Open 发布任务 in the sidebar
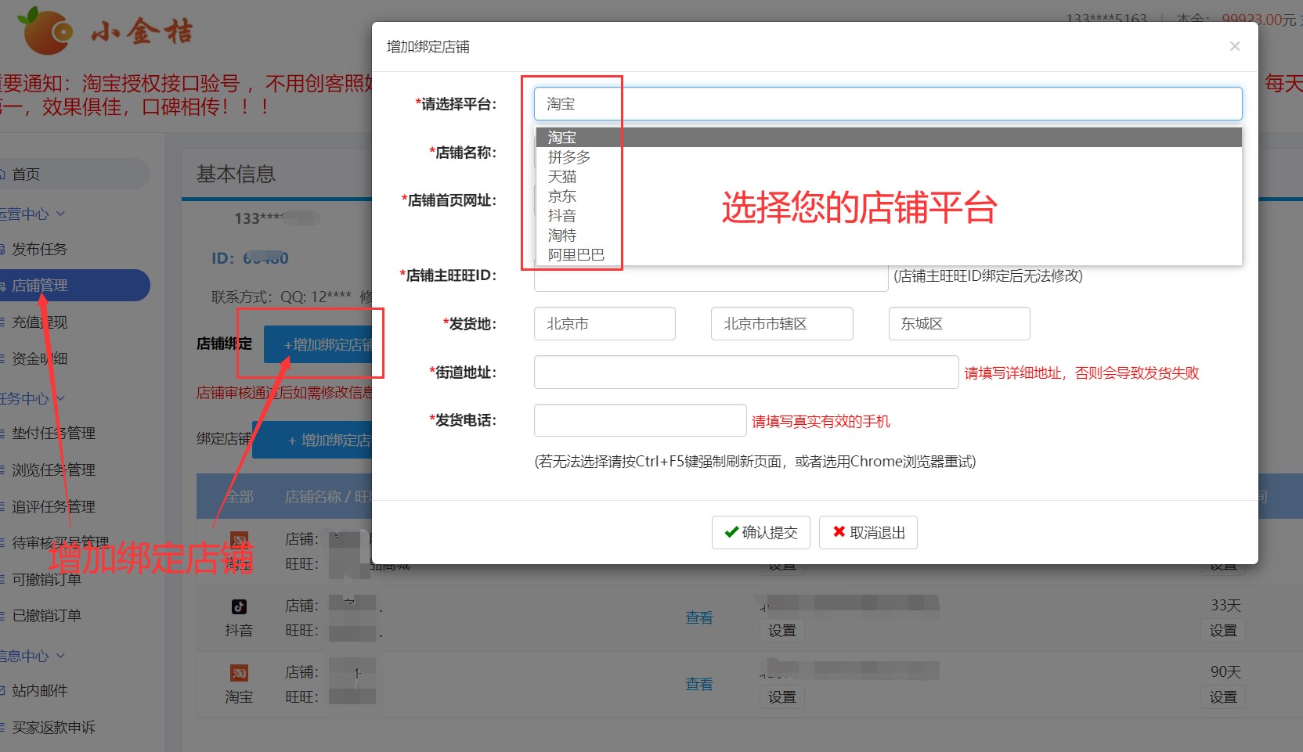Viewport: 1303px width, 752px height. [x=39, y=249]
